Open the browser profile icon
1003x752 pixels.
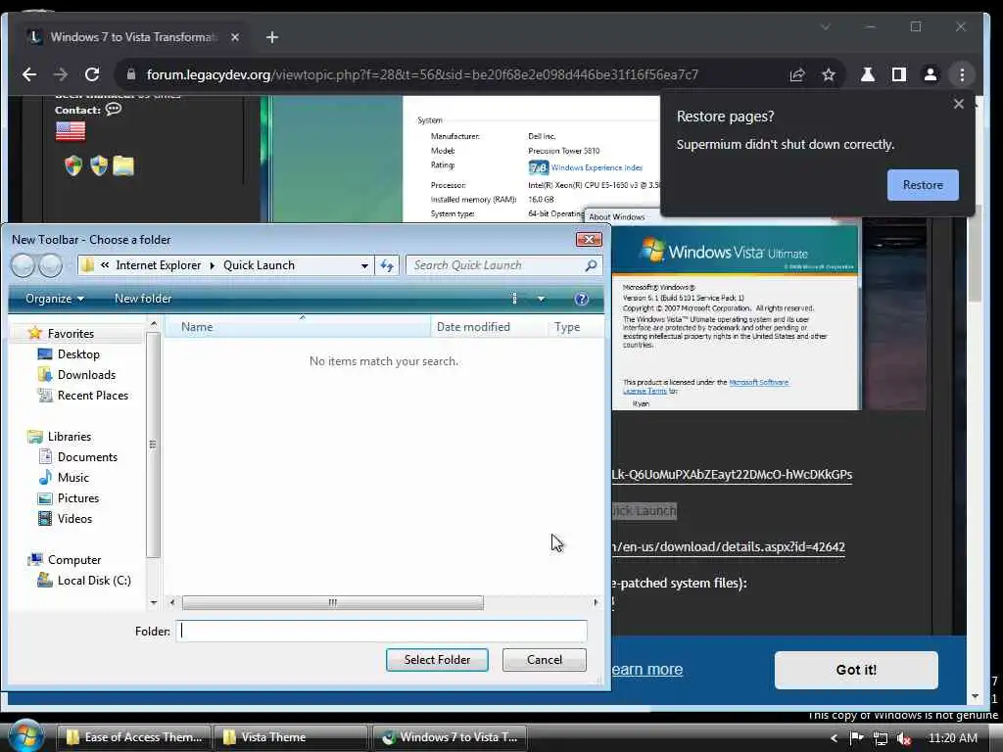[931, 74]
